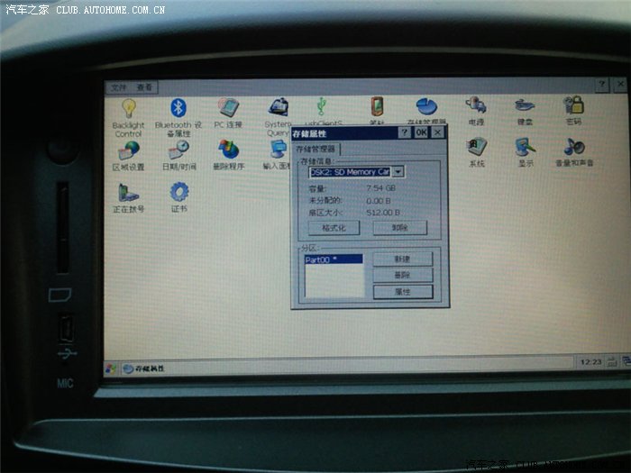
Task: Open the Backlight Control icon
Action: tap(129, 109)
